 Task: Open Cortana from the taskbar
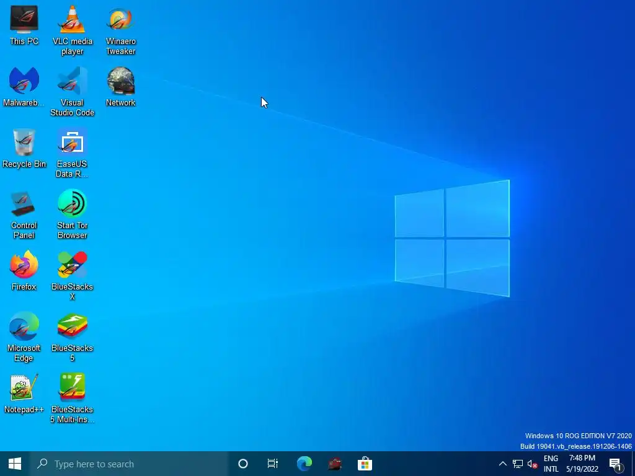[243, 464]
